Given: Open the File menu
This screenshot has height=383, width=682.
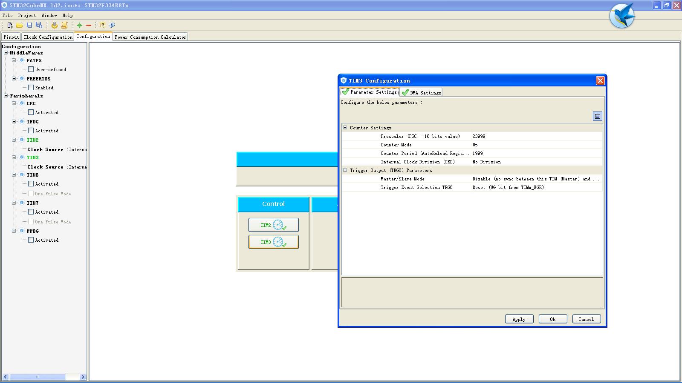Looking at the screenshot, I should 7,15.
